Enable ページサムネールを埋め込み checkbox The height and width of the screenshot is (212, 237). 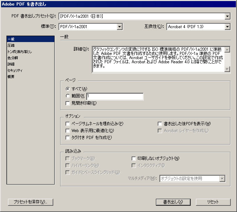(68, 124)
